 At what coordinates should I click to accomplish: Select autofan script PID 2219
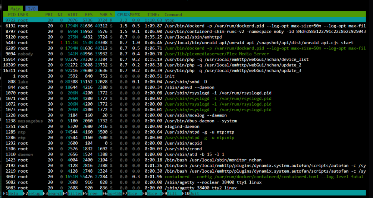click(x=184, y=172)
